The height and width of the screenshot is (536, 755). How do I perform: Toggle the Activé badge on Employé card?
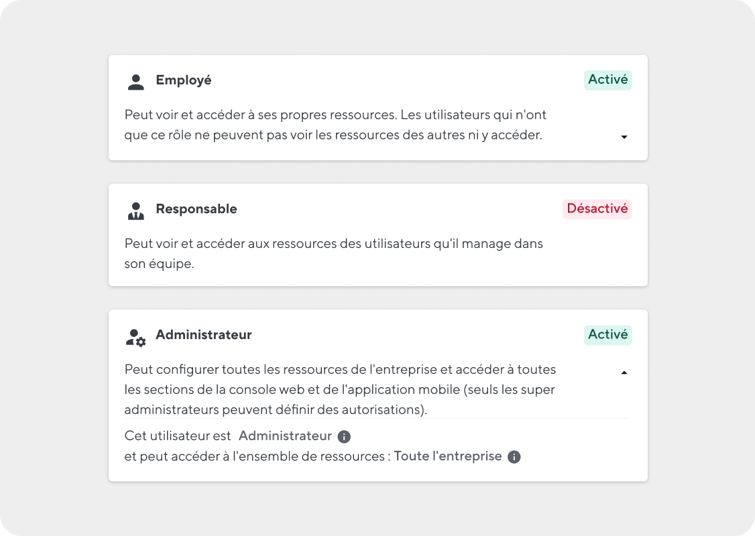(607, 80)
